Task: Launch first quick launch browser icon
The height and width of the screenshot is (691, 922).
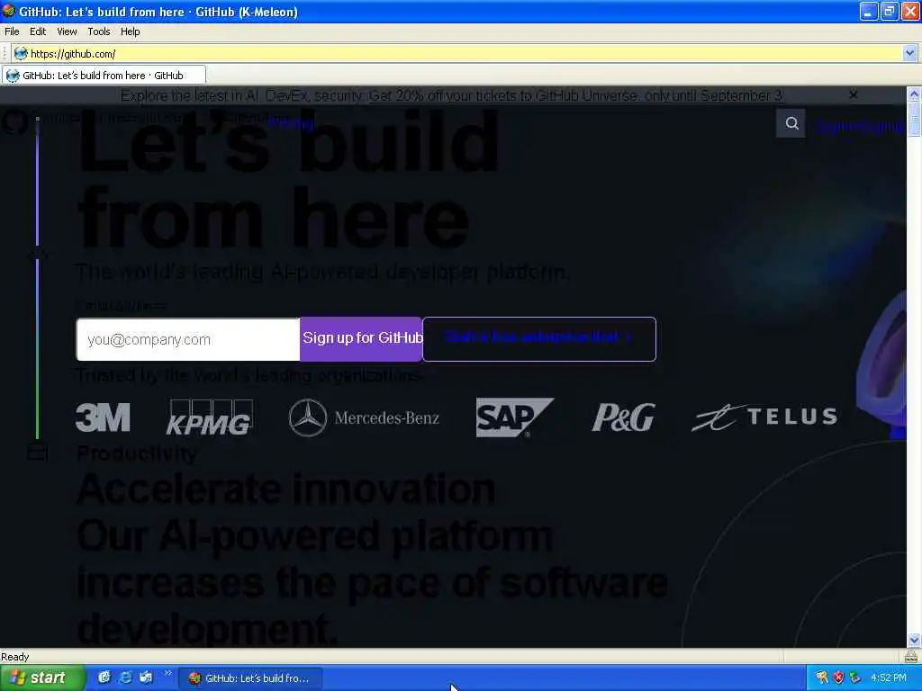Action: click(x=104, y=678)
